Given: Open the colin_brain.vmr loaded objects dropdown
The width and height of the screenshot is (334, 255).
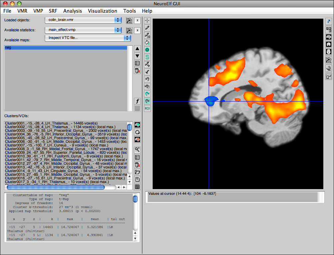Looking at the screenshot, I should [x=83, y=20].
